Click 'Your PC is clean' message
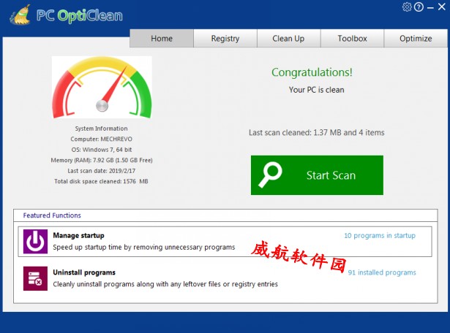Viewport: 450px width, 333px height. [317, 90]
